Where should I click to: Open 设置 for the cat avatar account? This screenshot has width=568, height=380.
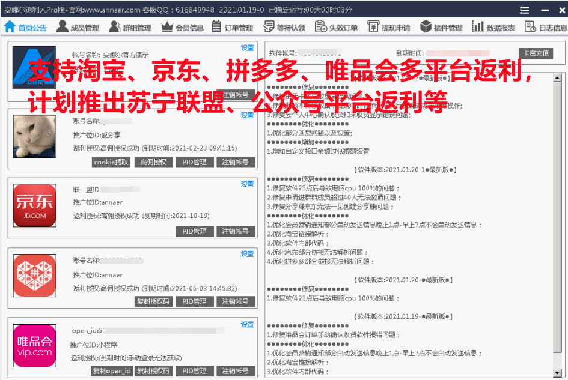pos(248,115)
